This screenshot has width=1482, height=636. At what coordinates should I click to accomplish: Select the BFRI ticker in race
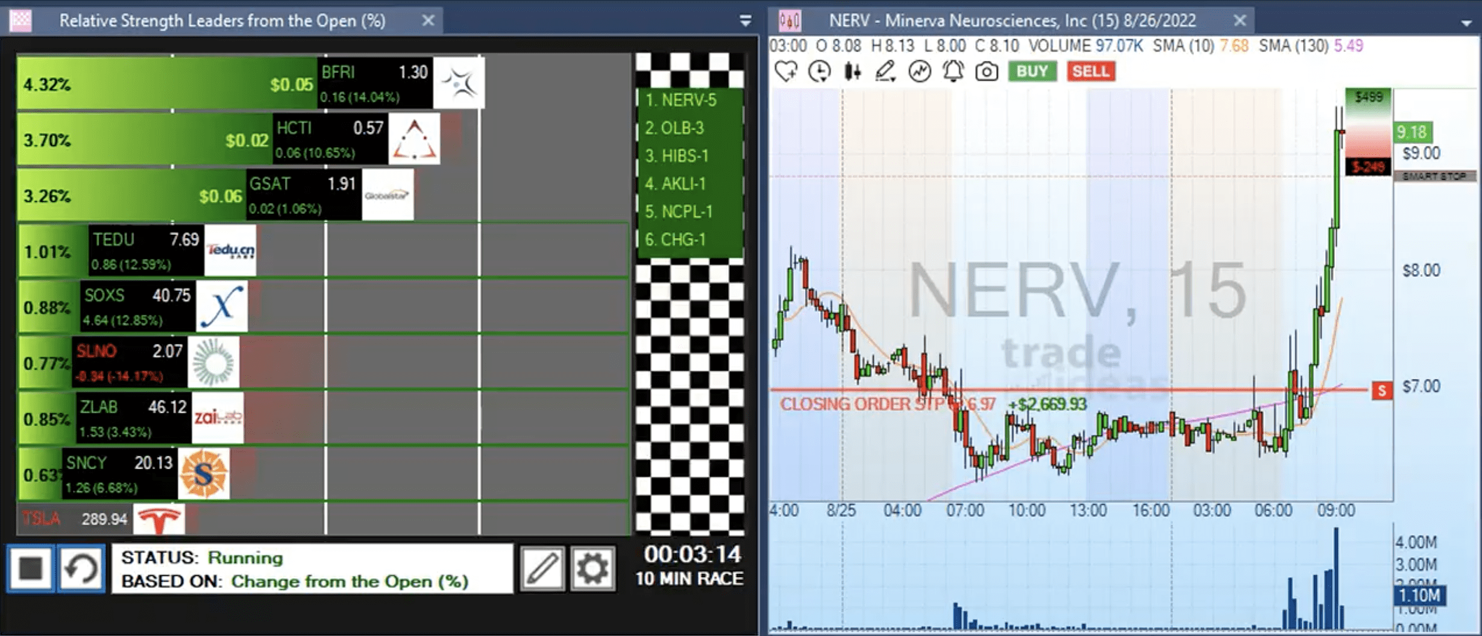click(x=338, y=72)
